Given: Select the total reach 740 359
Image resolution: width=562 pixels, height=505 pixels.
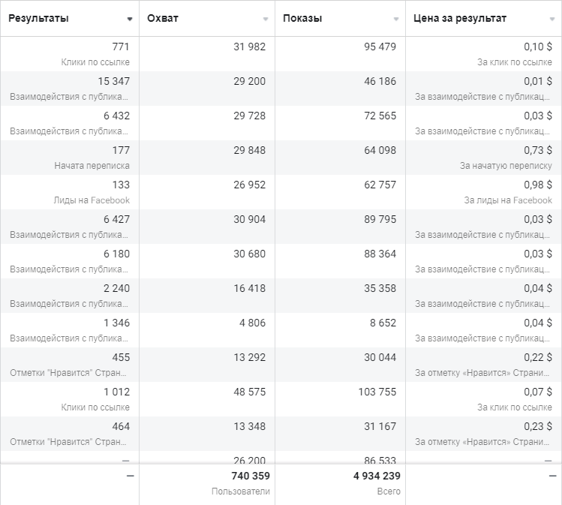Looking at the screenshot, I should click(x=251, y=476).
